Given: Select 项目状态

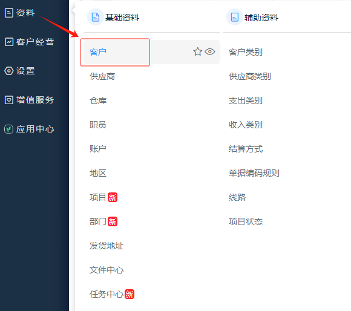Looking at the screenshot, I should (x=246, y=221).
